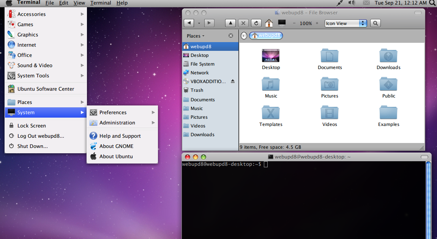The height and width of the screenshot is (239, 437).
Task: Zoom in with the plus button
Action: pyautogui.click(x=317, y=23)
